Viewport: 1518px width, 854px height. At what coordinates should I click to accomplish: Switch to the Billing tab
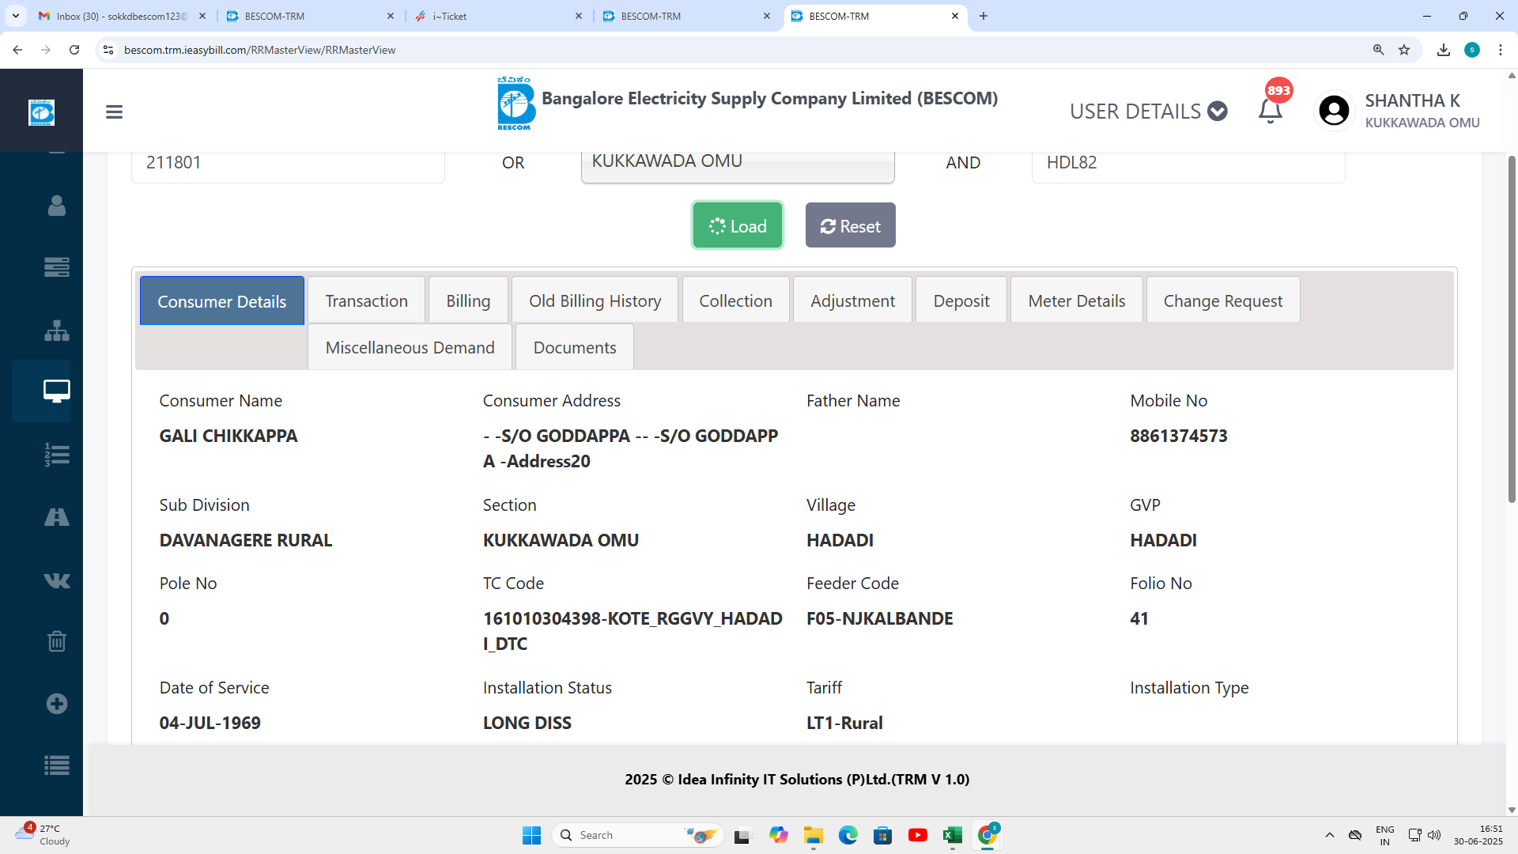(468, 300)
